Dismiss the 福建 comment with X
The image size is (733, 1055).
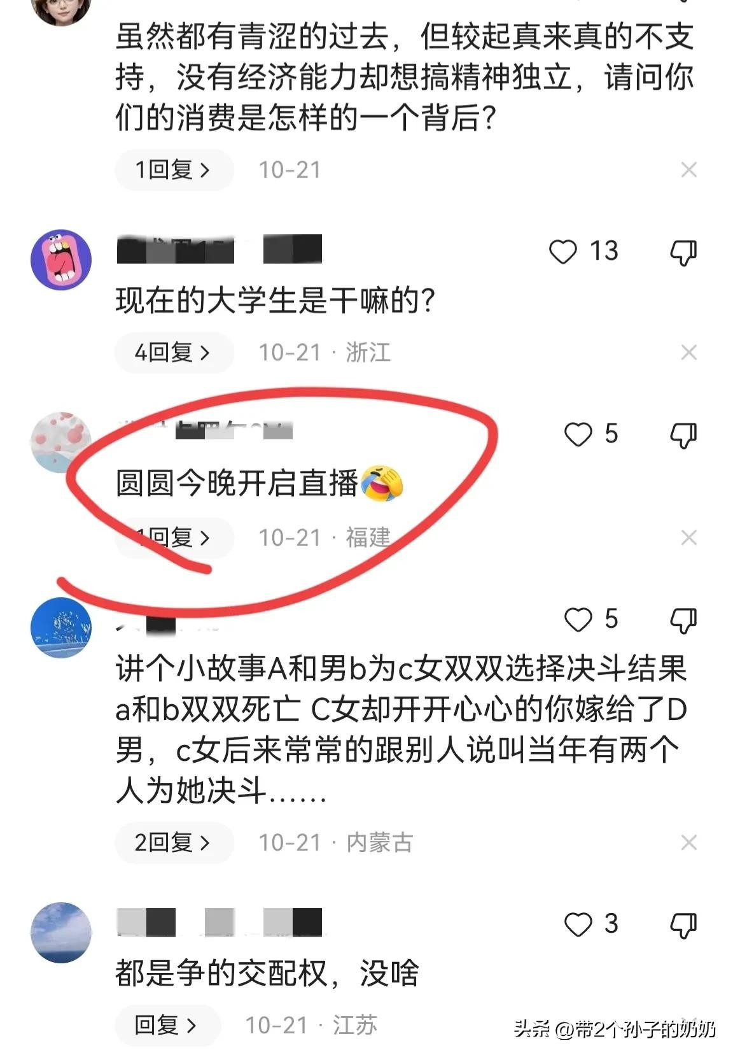click(689, 538)
